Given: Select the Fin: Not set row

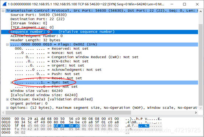Looking at the screenshot, I should [x=46, y=87].
